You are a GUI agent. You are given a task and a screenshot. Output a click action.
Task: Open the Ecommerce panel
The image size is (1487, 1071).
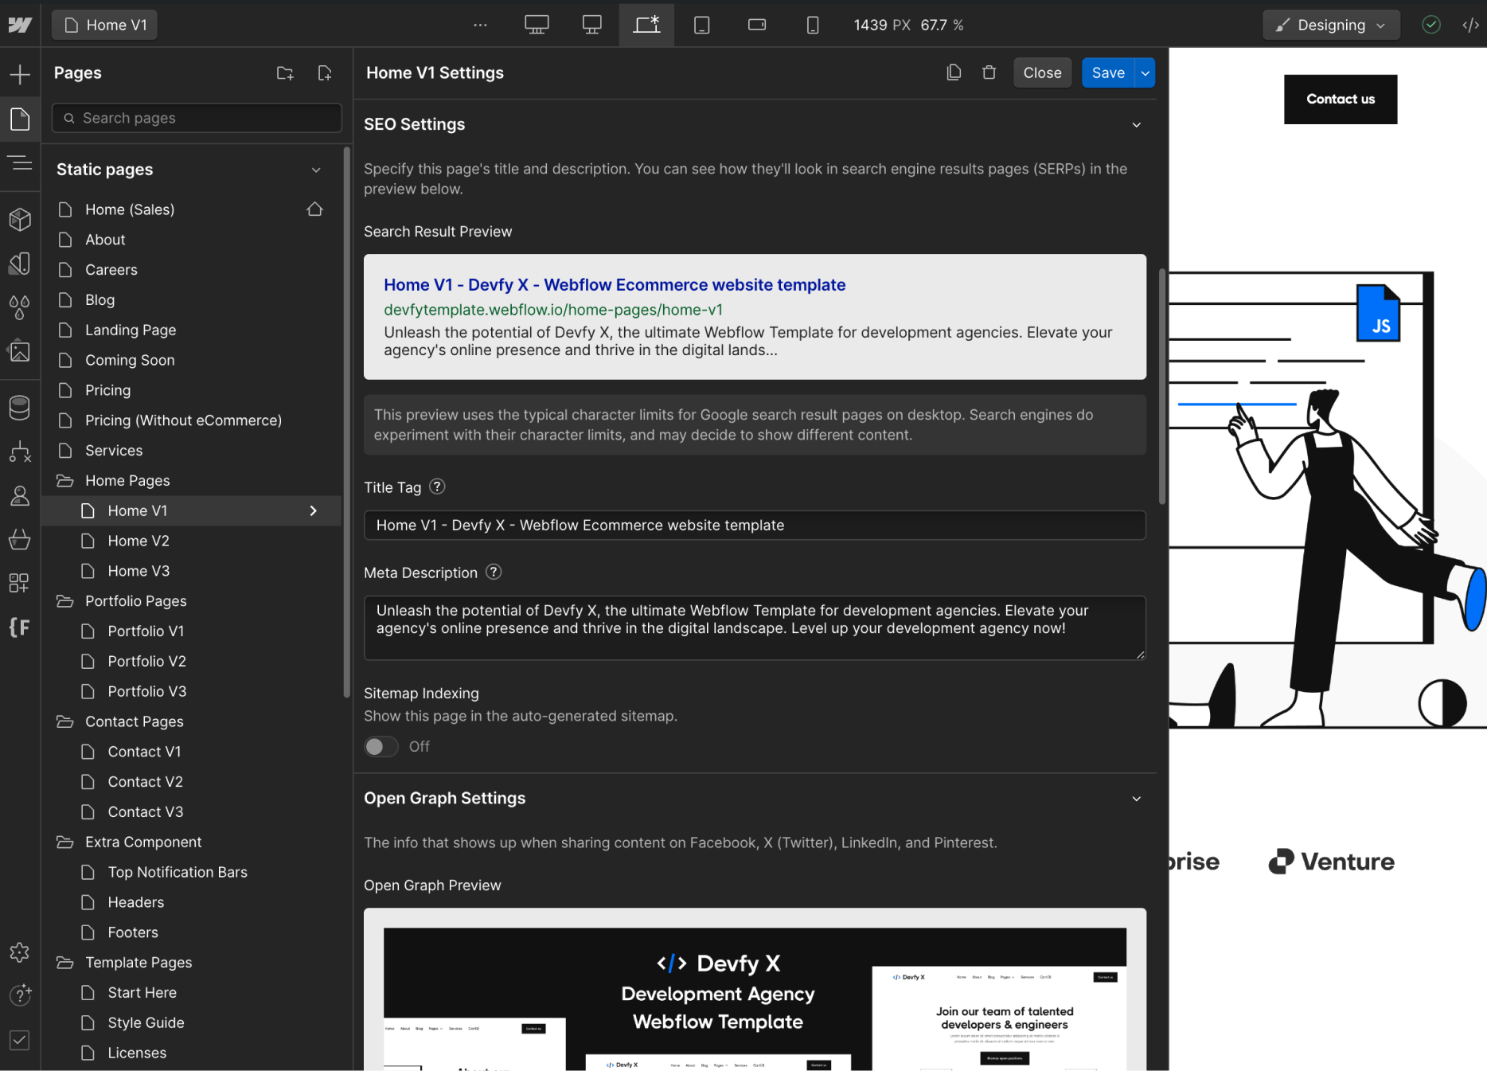[19, 539]
